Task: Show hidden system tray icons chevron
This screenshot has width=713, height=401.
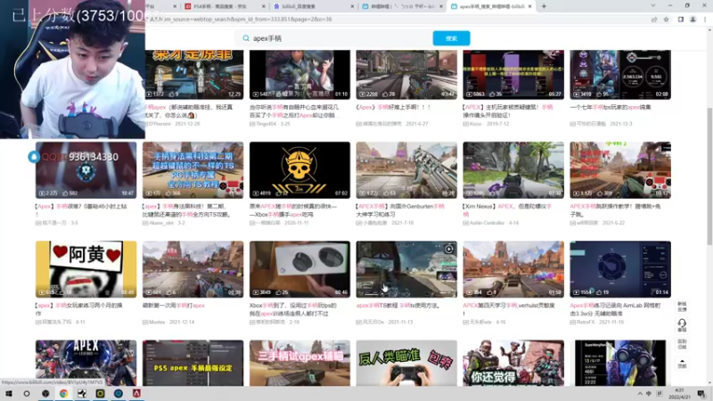Action: click(x=640, y=394)
